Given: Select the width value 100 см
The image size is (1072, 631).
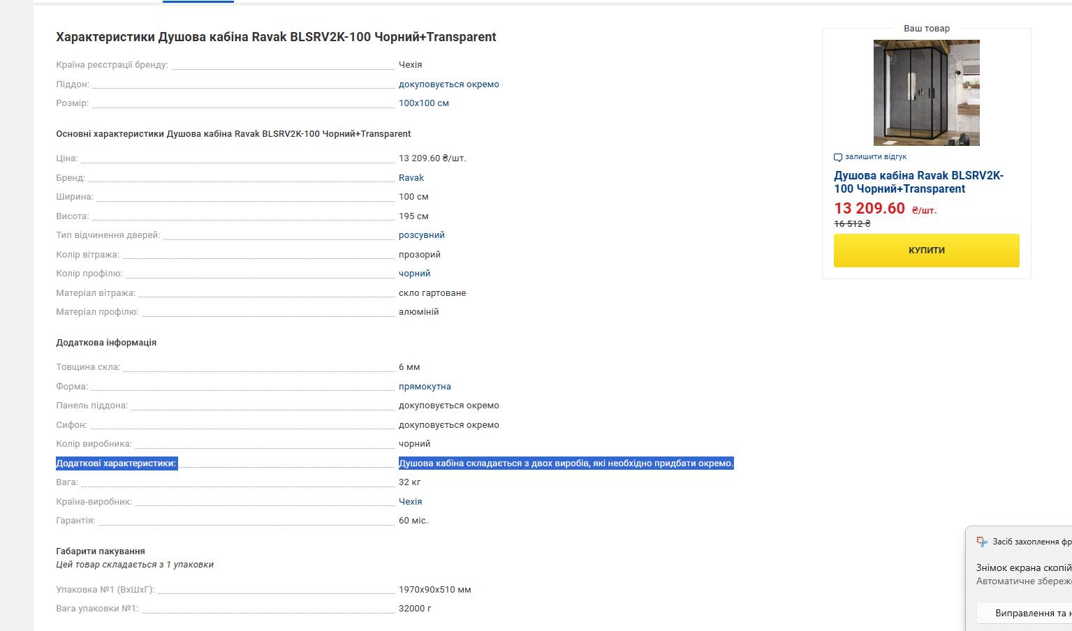Looking at the screenshot, I should (x=413, y=197).
